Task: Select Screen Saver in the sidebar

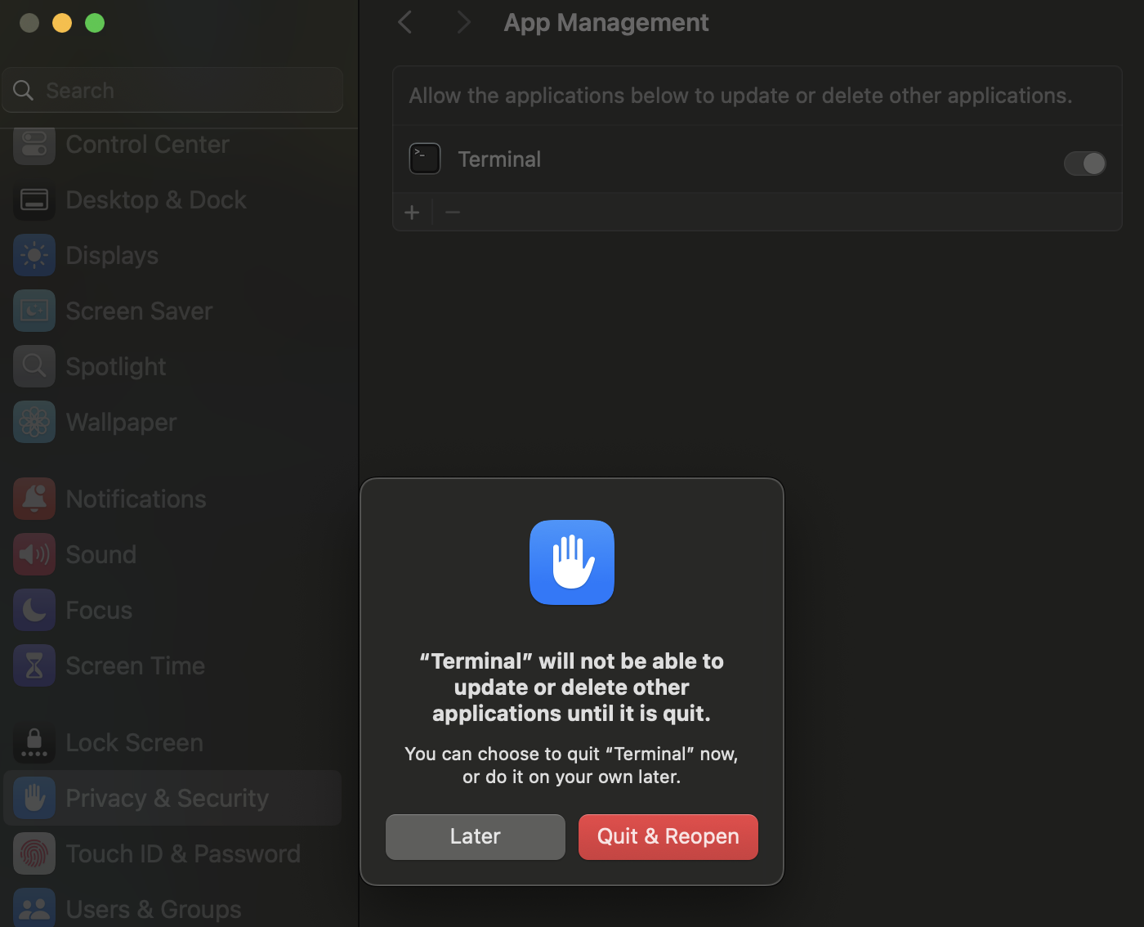Action: coord(172,311)
